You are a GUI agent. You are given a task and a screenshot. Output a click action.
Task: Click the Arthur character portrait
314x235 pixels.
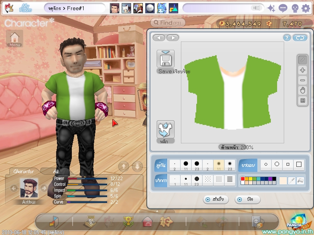pos(29,188)
